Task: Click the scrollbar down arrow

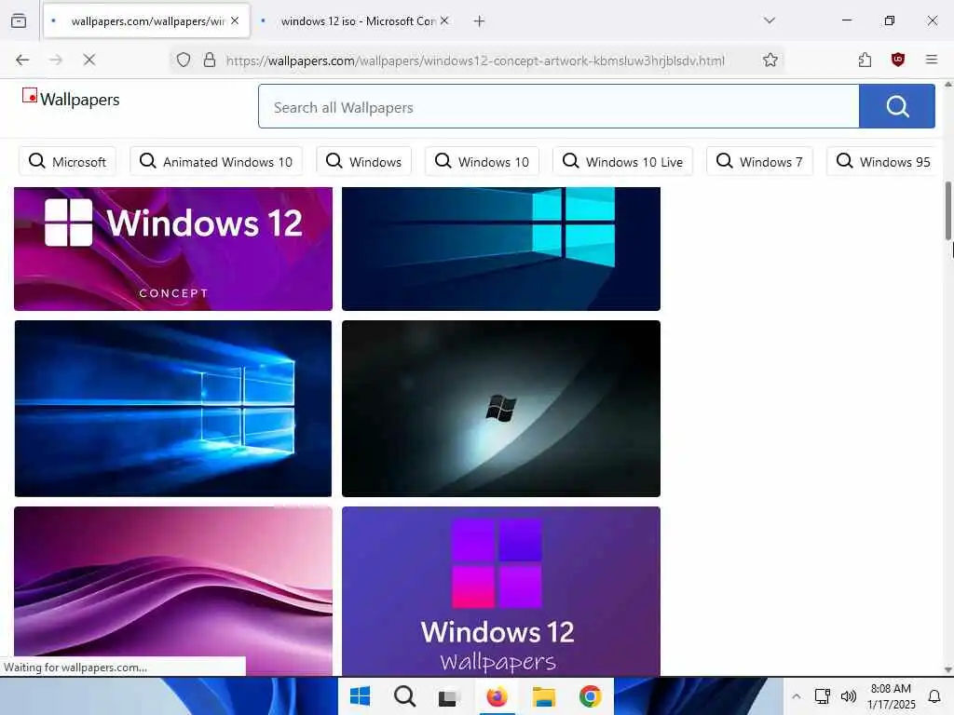Action: click(947, 669)
